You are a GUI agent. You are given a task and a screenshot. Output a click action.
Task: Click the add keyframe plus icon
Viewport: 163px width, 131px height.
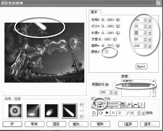[x=129, y=105]
